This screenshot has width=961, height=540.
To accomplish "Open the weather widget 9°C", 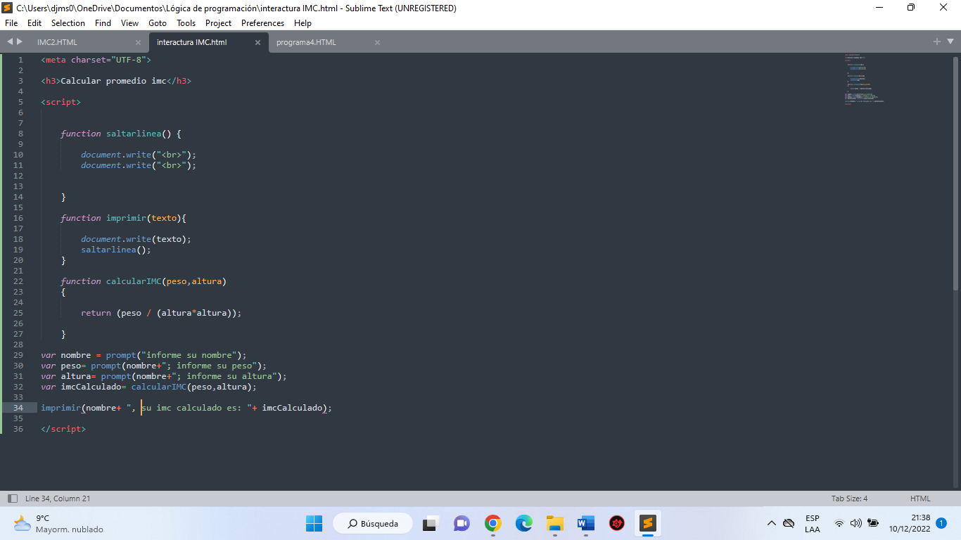I will point(58,523).
